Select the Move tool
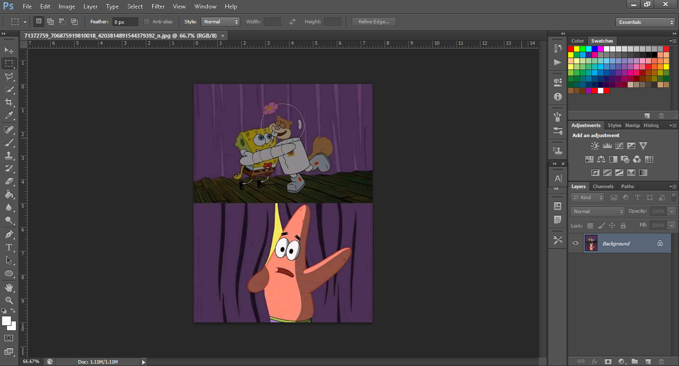679x366 pixels. point(9,50)
